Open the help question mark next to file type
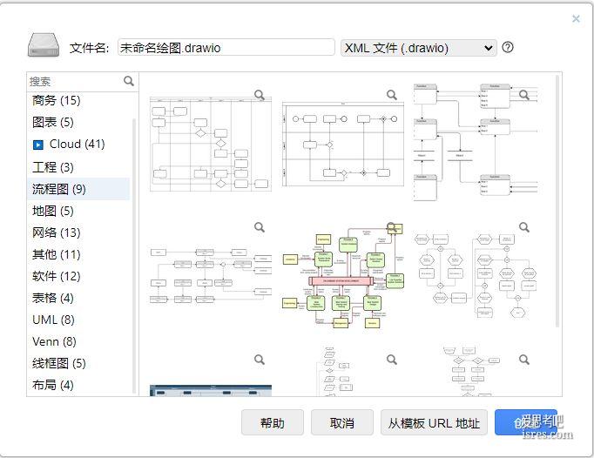 click(x=508, y=47)
